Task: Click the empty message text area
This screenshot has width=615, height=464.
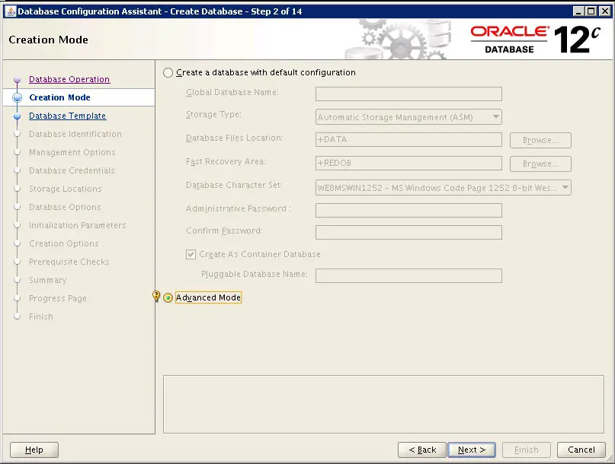Action: coord(383,405)
